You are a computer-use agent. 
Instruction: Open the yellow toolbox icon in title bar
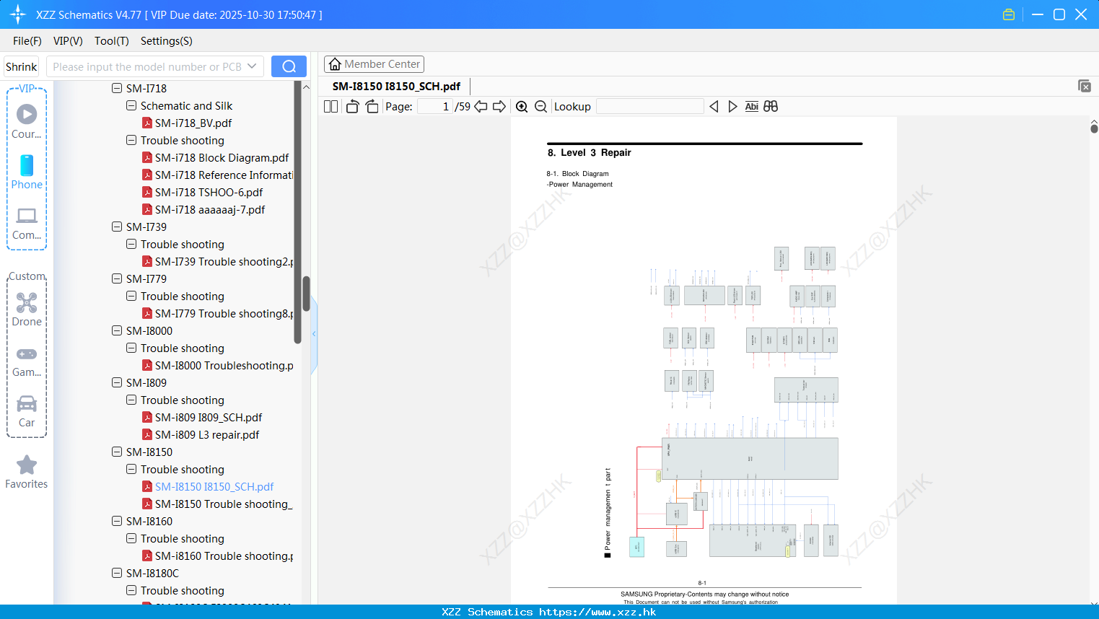[x=1009, y=14]
